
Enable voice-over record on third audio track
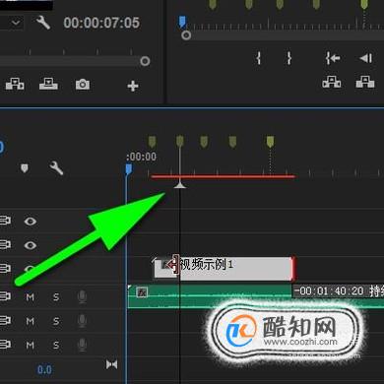[x=82, y=345]
